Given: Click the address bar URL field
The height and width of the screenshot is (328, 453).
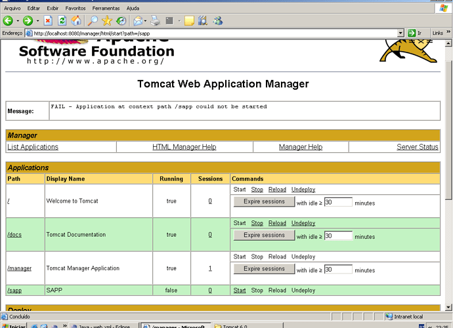Looking at the screenshot, I should (215, 33).
